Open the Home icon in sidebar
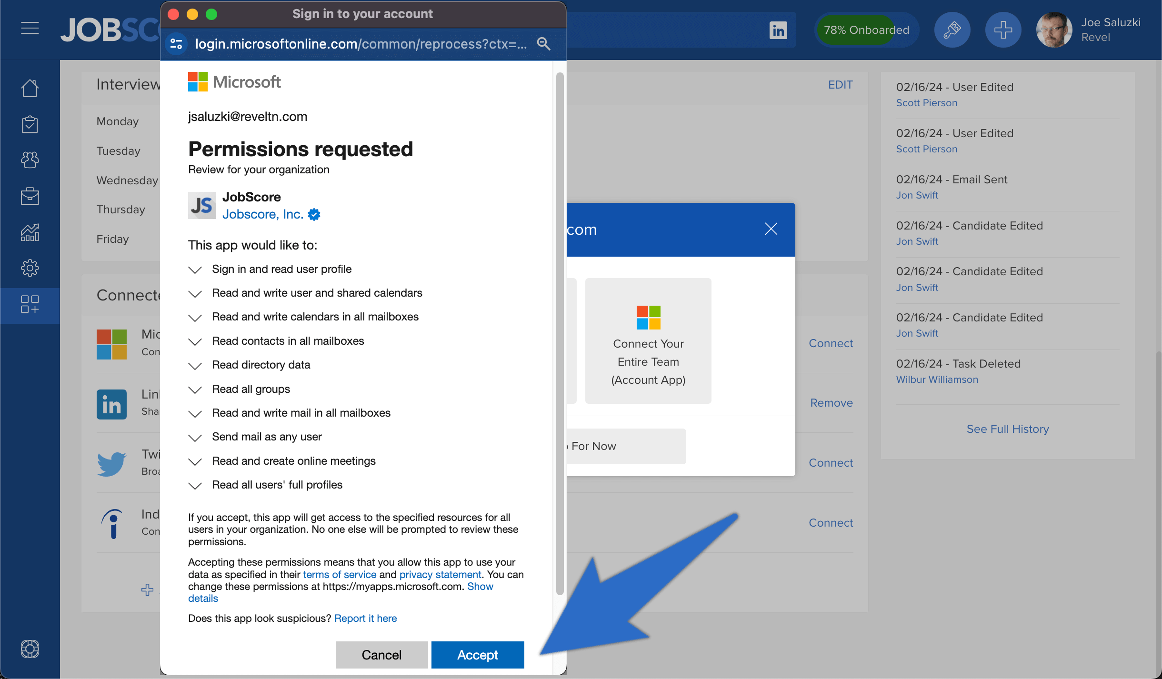This screenshot has height=679, width=1162. (30, 88)
